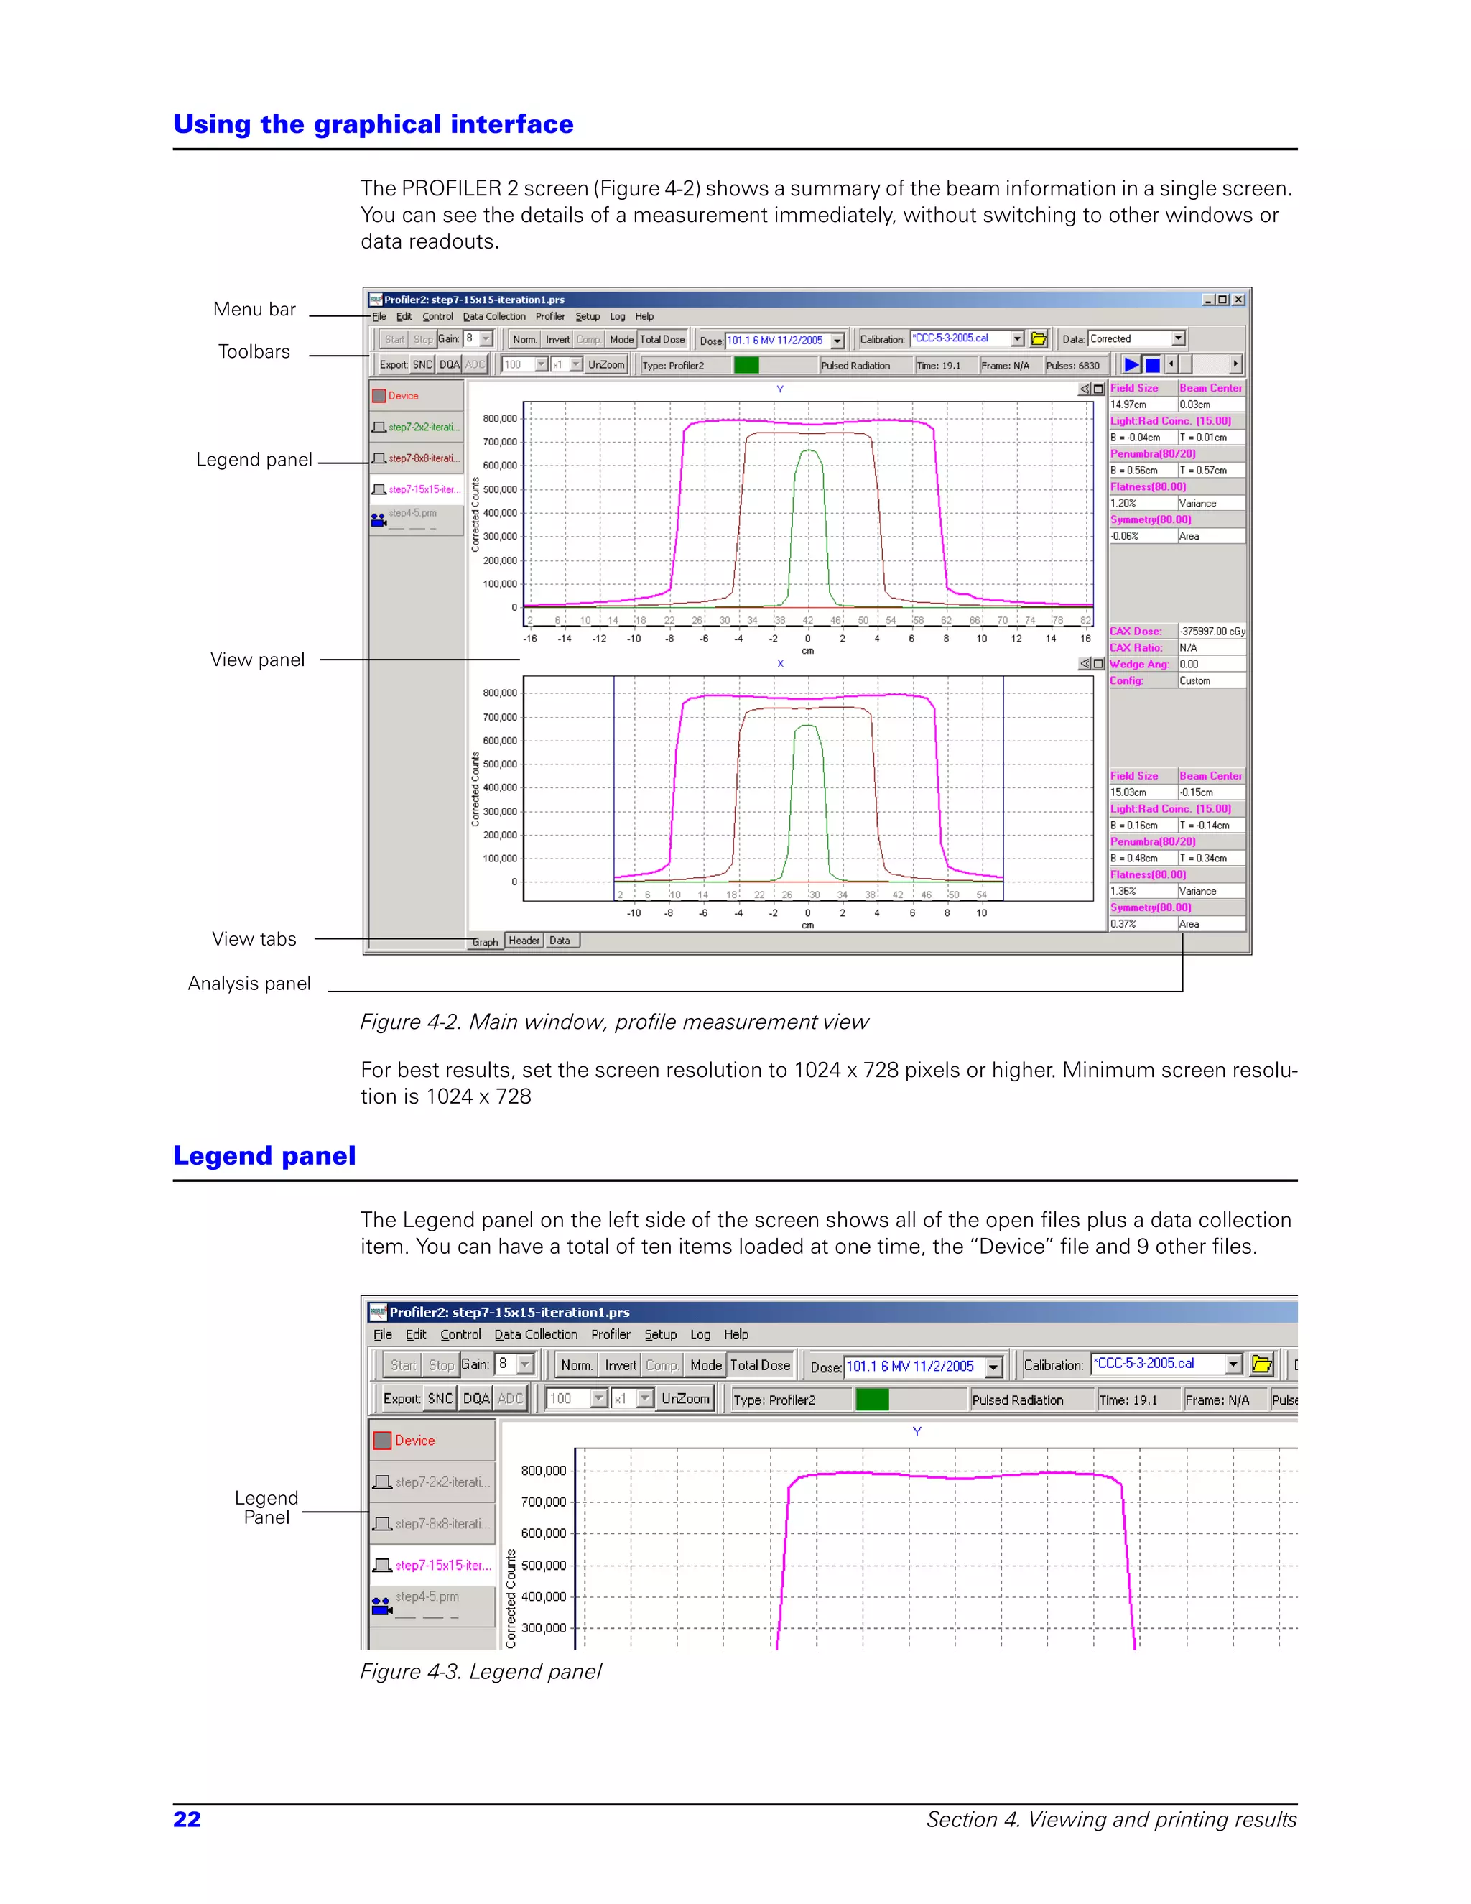Click the open calibration folder icon in Figure 4-2
Image resolution: width=1471 pixels, height=1904 pixels.
pos(1038,339)
